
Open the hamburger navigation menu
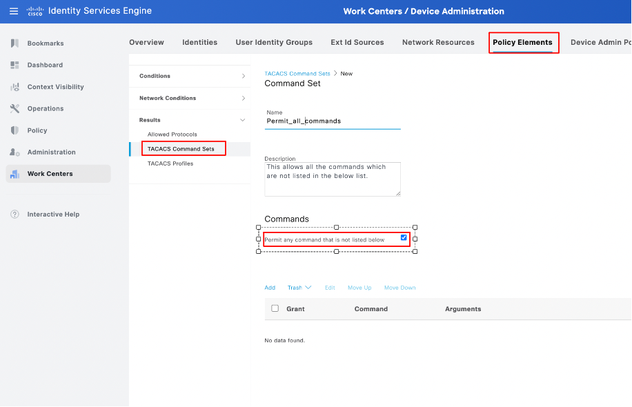[14, 11]
